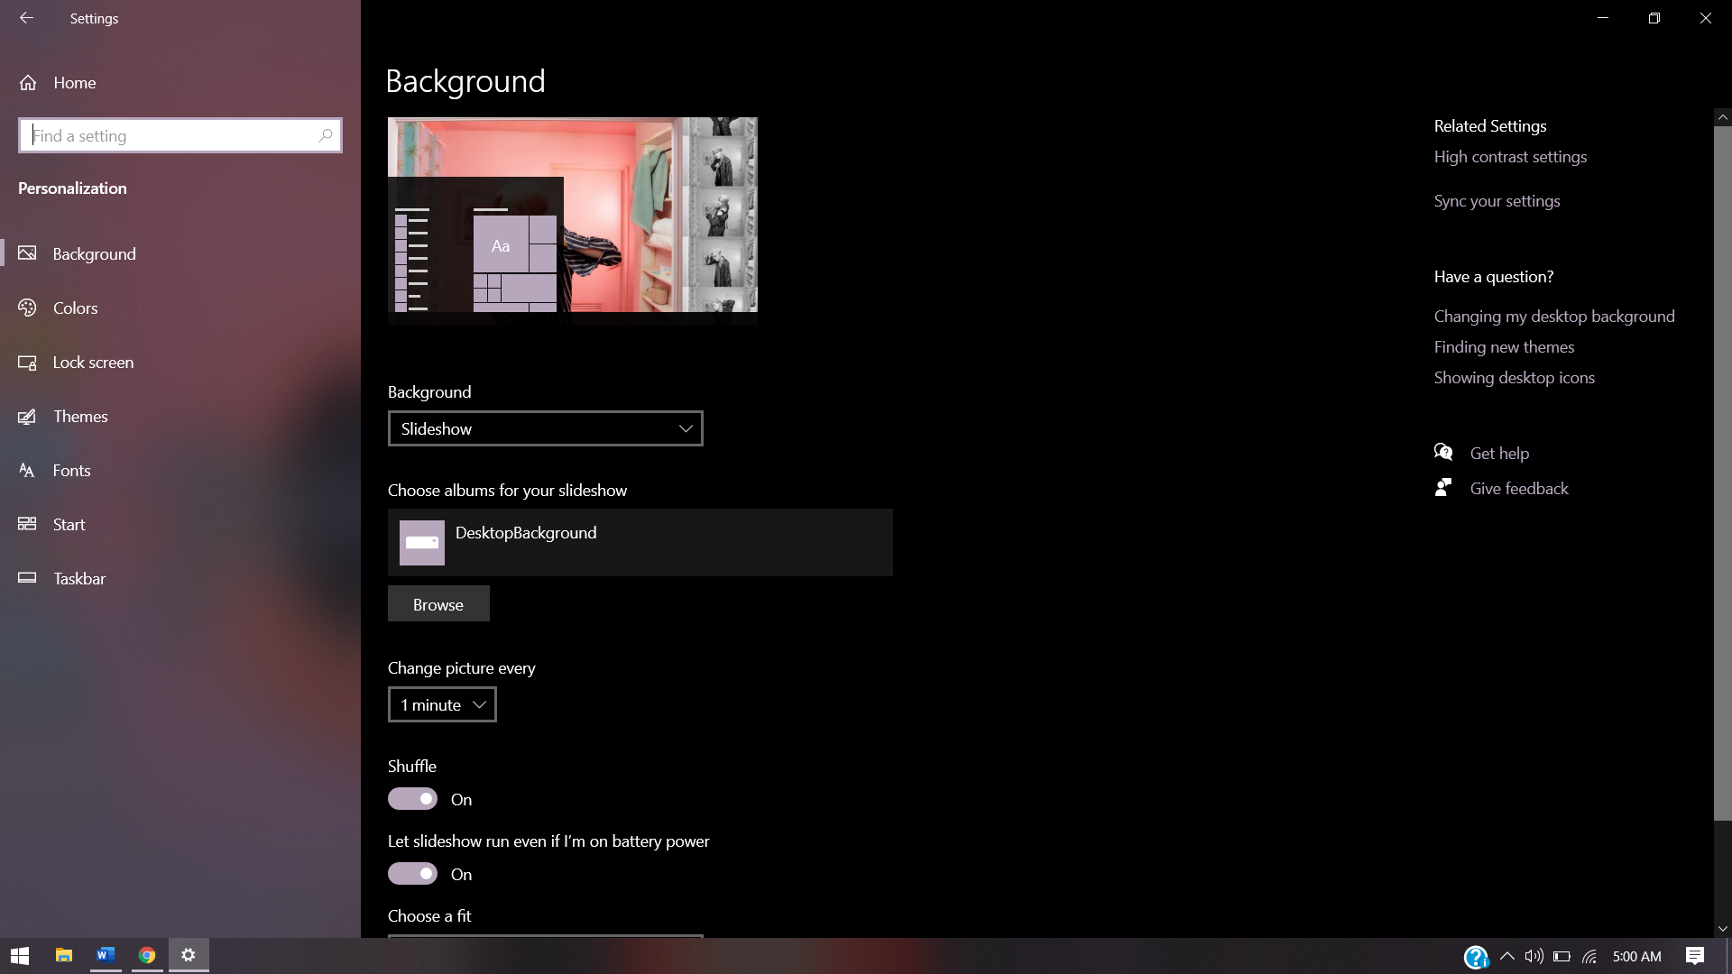Disable slideshow on battery power
Screen dimensions: 1732x974
(x=413, y=874)
